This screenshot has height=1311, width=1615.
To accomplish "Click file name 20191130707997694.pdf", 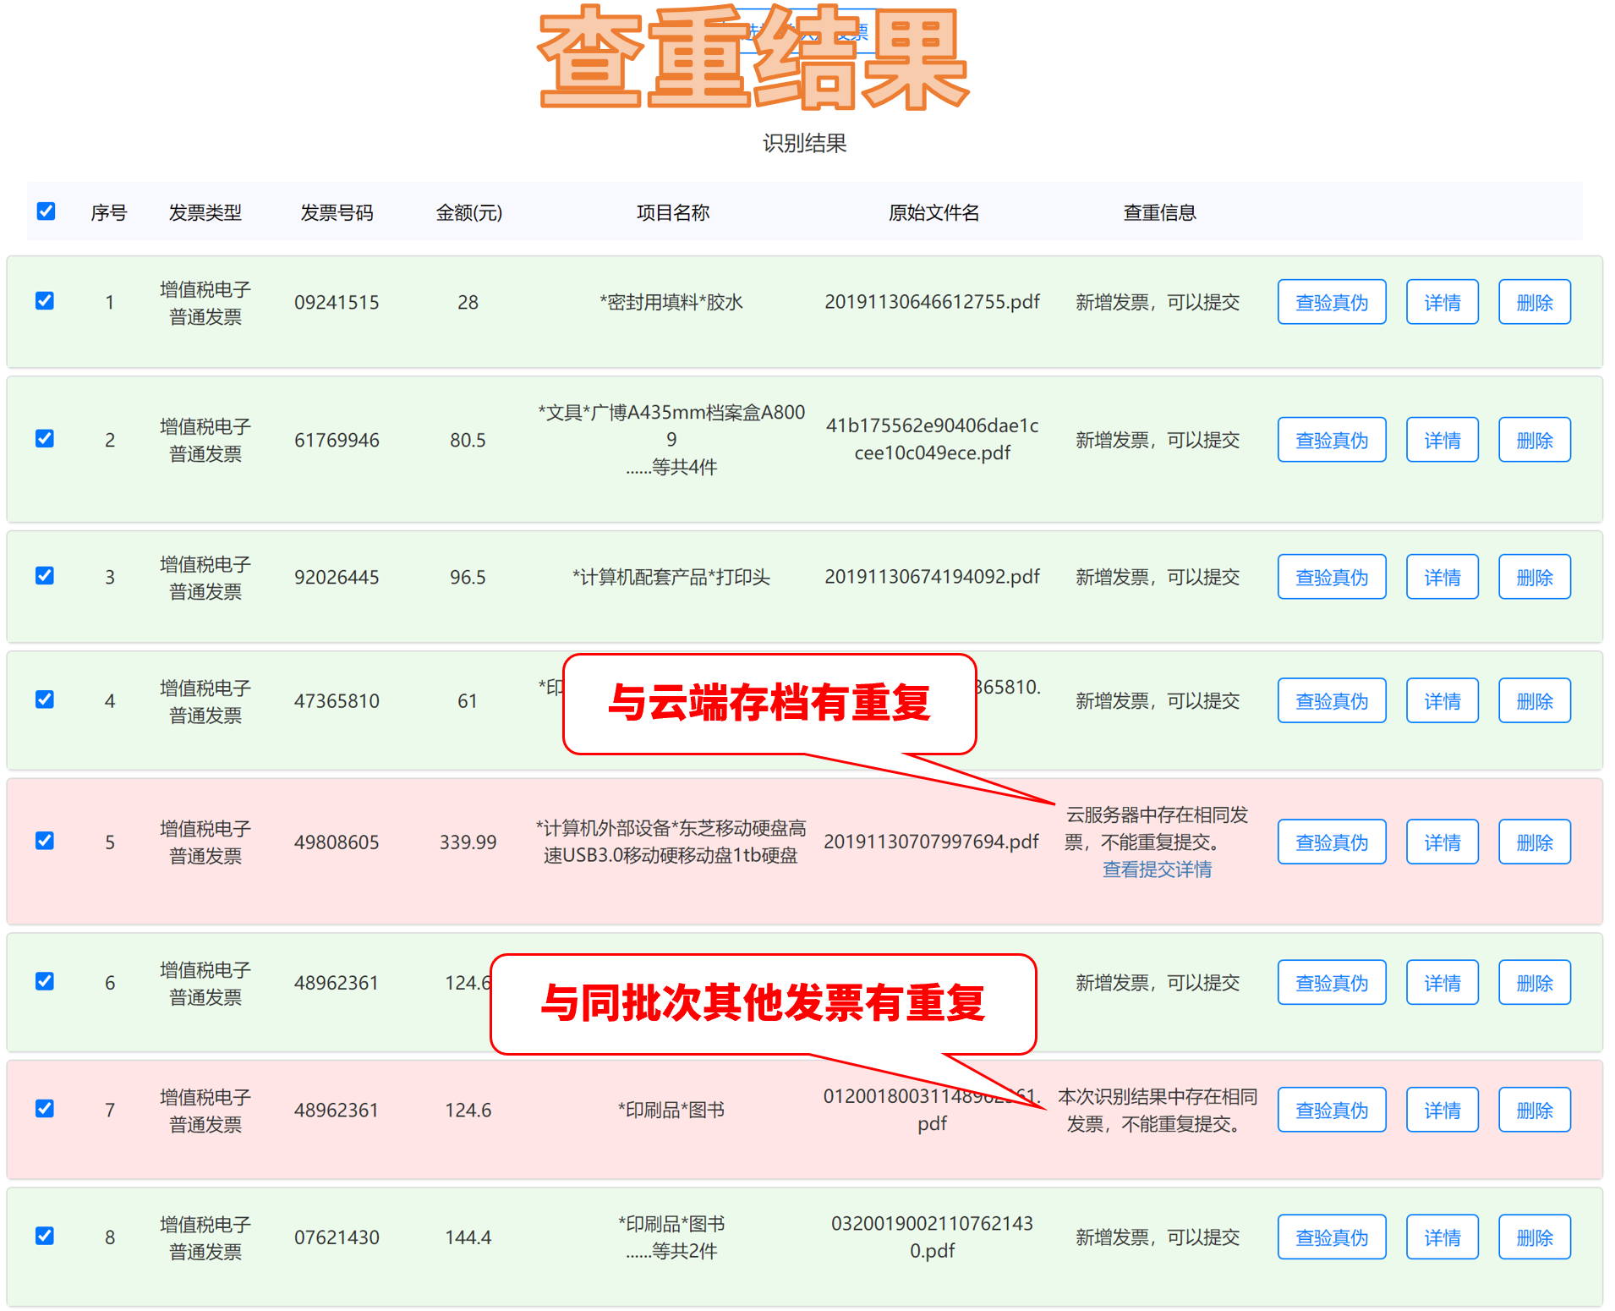I will click(x=931, y=842).
